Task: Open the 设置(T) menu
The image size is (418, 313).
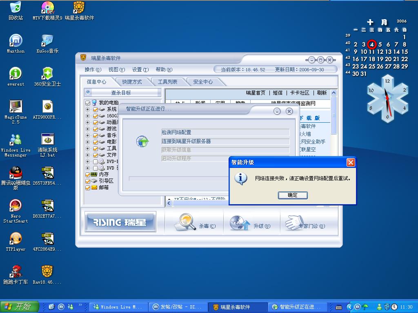Action: 140,70
